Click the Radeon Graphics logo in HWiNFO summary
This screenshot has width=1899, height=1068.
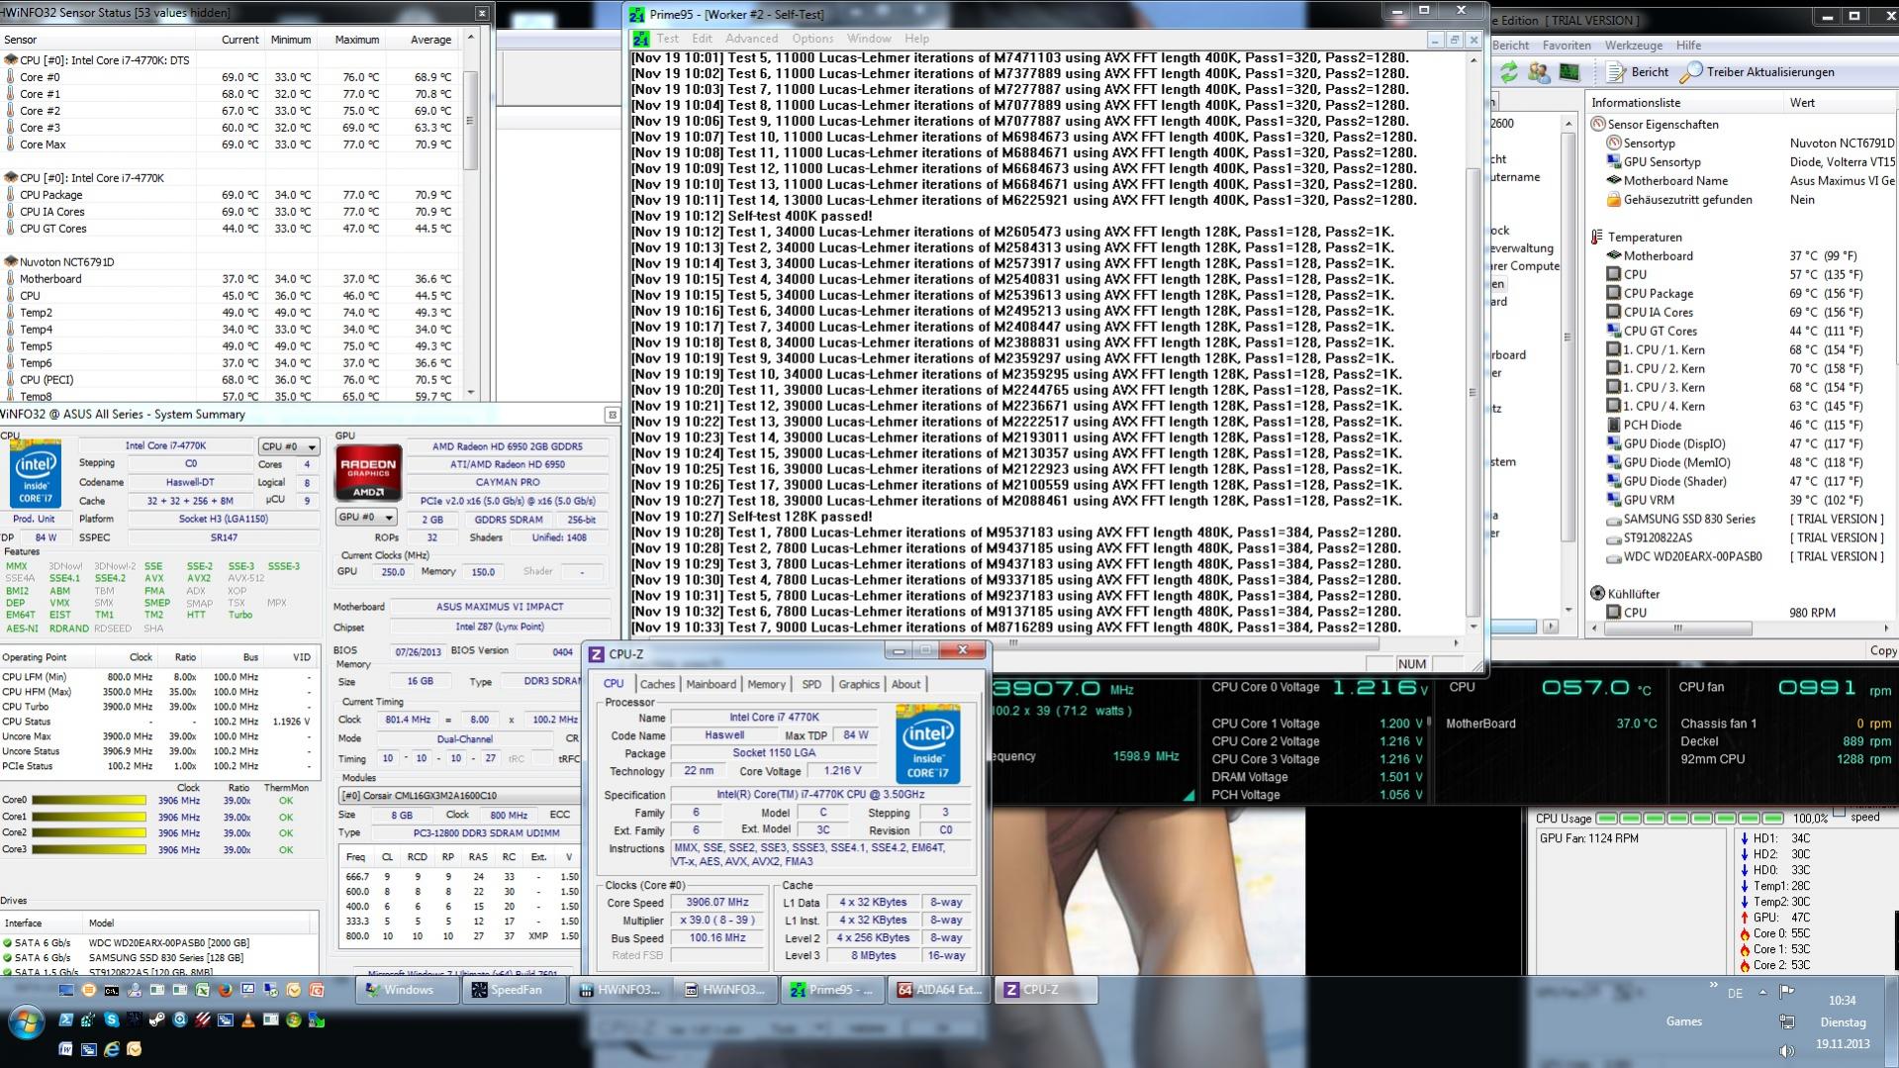click(x=368, y=473)
